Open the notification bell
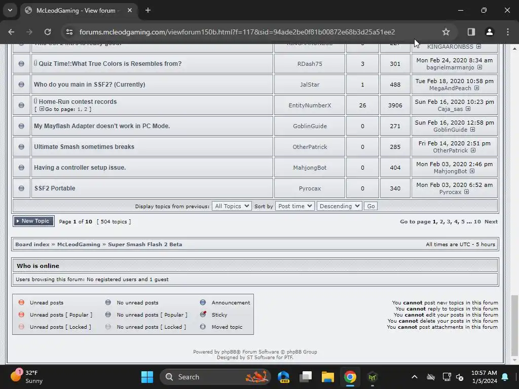The width and height of the screenshot is (519, 389). pos(505,377)
